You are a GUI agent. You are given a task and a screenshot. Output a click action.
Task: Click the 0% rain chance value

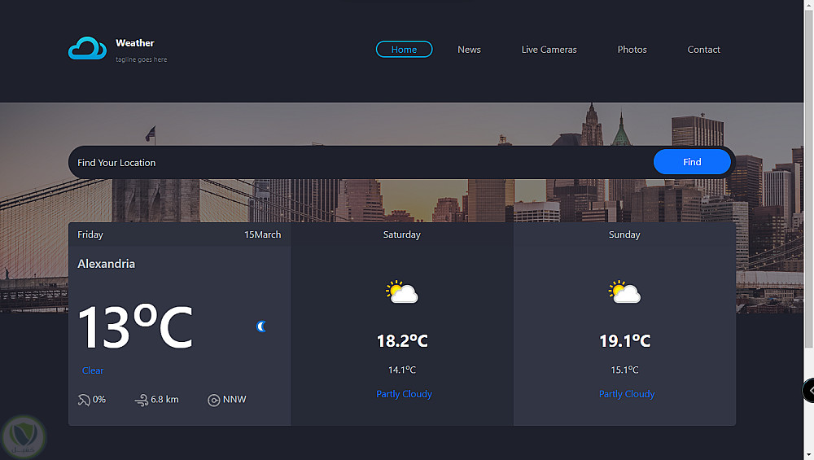(x=99, y=399)
